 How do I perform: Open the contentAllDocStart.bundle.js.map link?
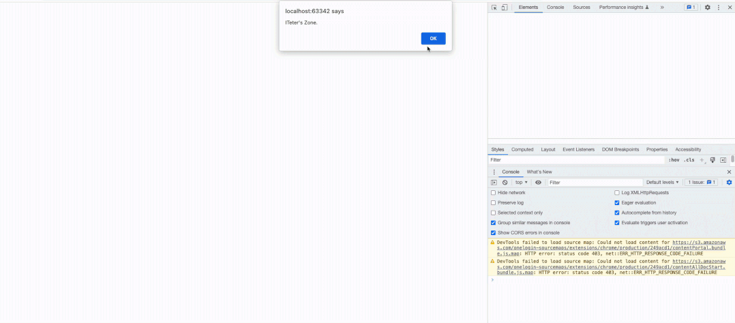pyautogui.click(x=611, y=266)
